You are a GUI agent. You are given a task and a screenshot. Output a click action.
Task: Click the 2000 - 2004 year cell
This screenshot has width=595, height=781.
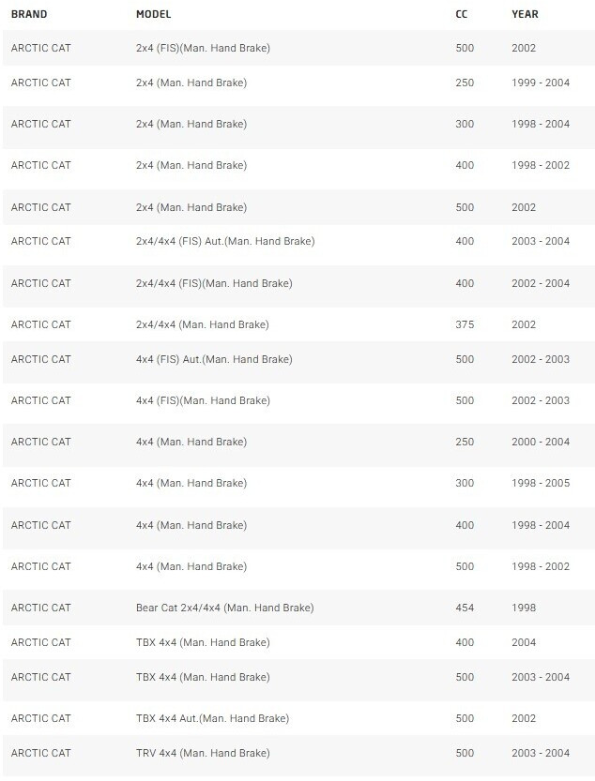pyautogui.click(x=541, y=442)
